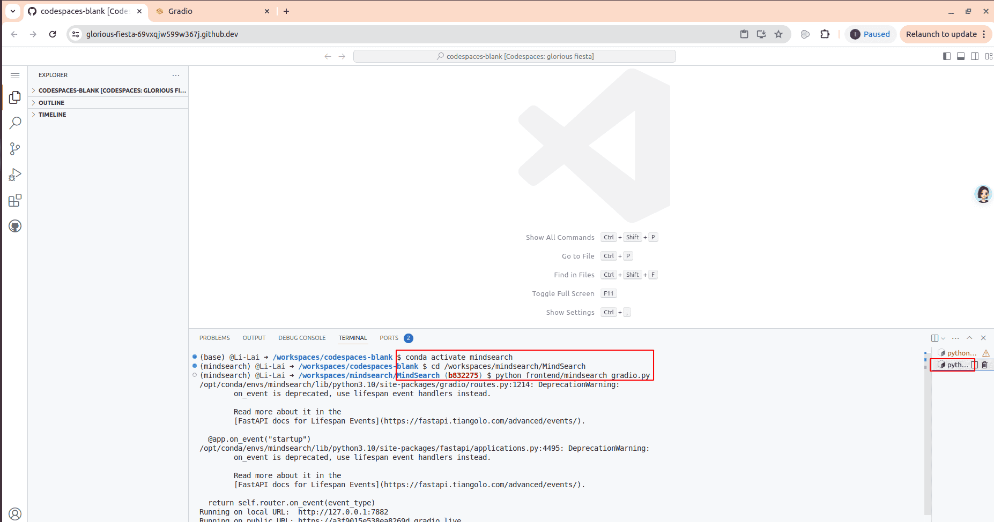Expand the TIMELINE section

coord(53,115)
